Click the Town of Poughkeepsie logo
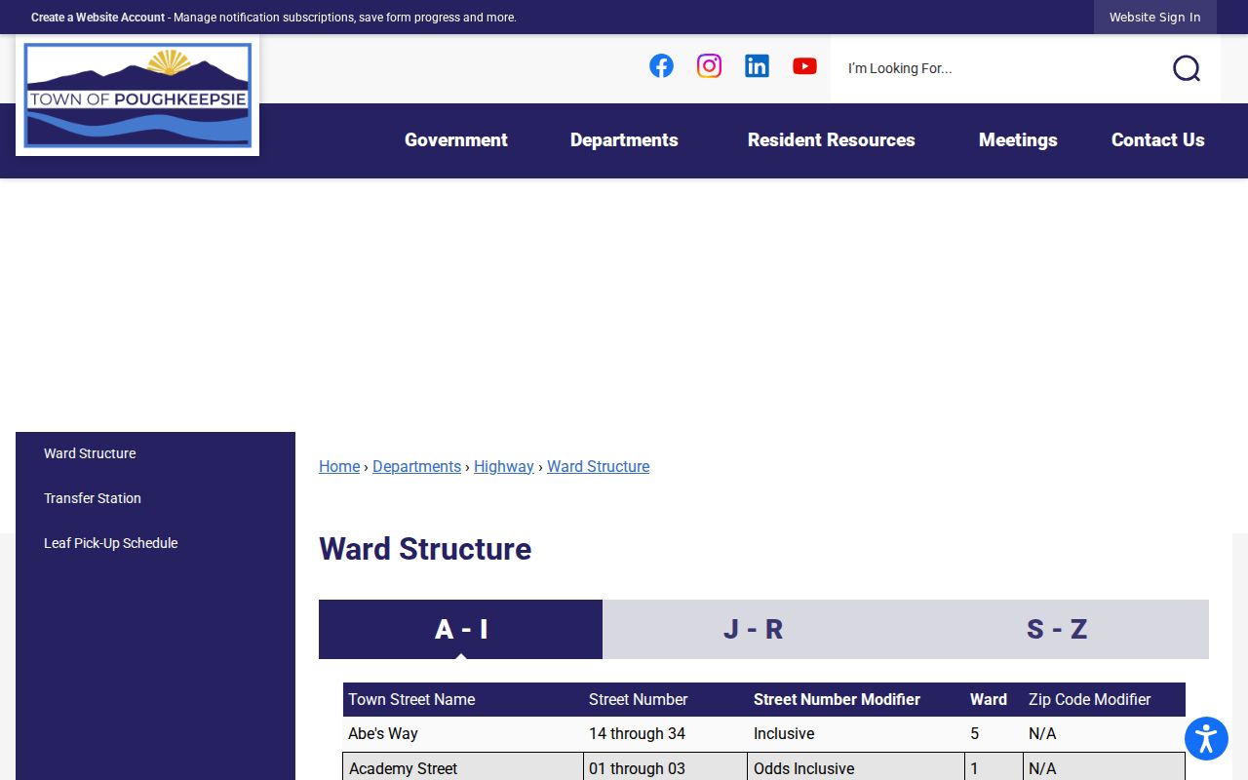 tap(137, 96)
